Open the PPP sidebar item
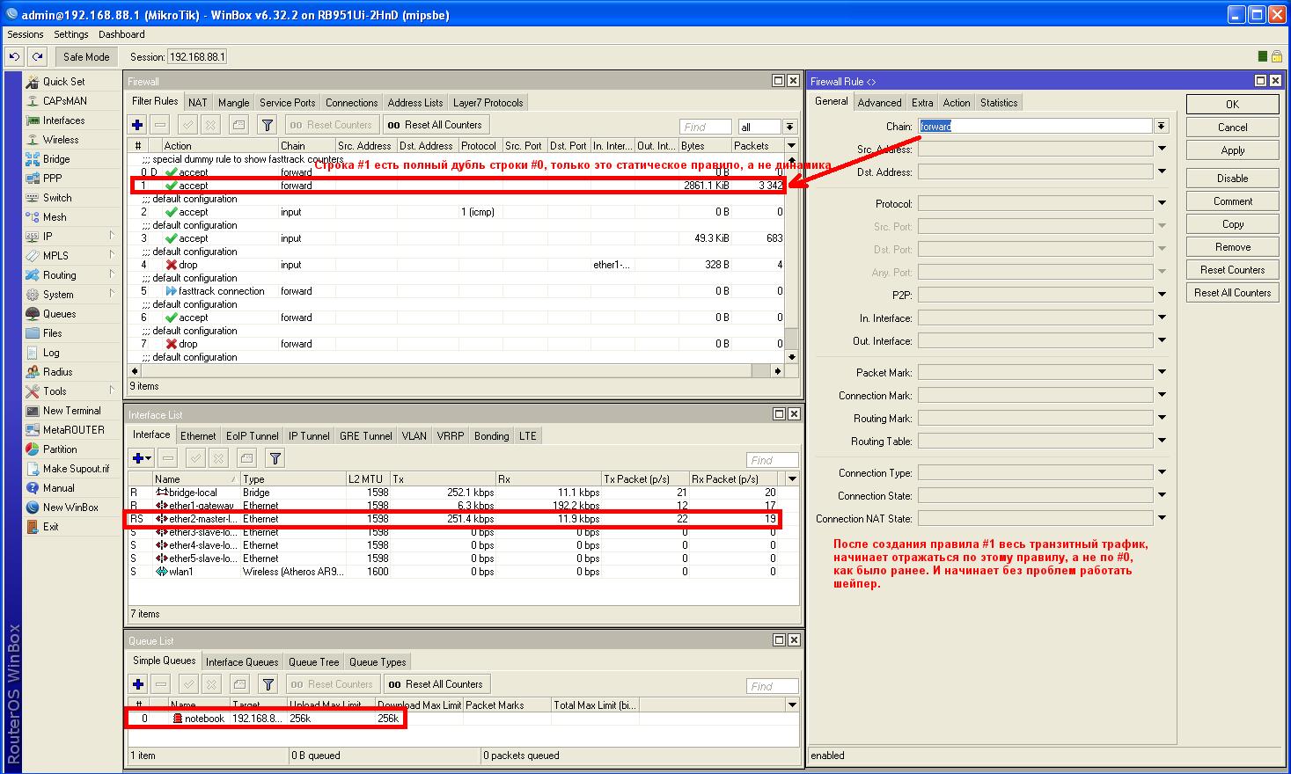 pyautogui.click(x=52, y=179)
